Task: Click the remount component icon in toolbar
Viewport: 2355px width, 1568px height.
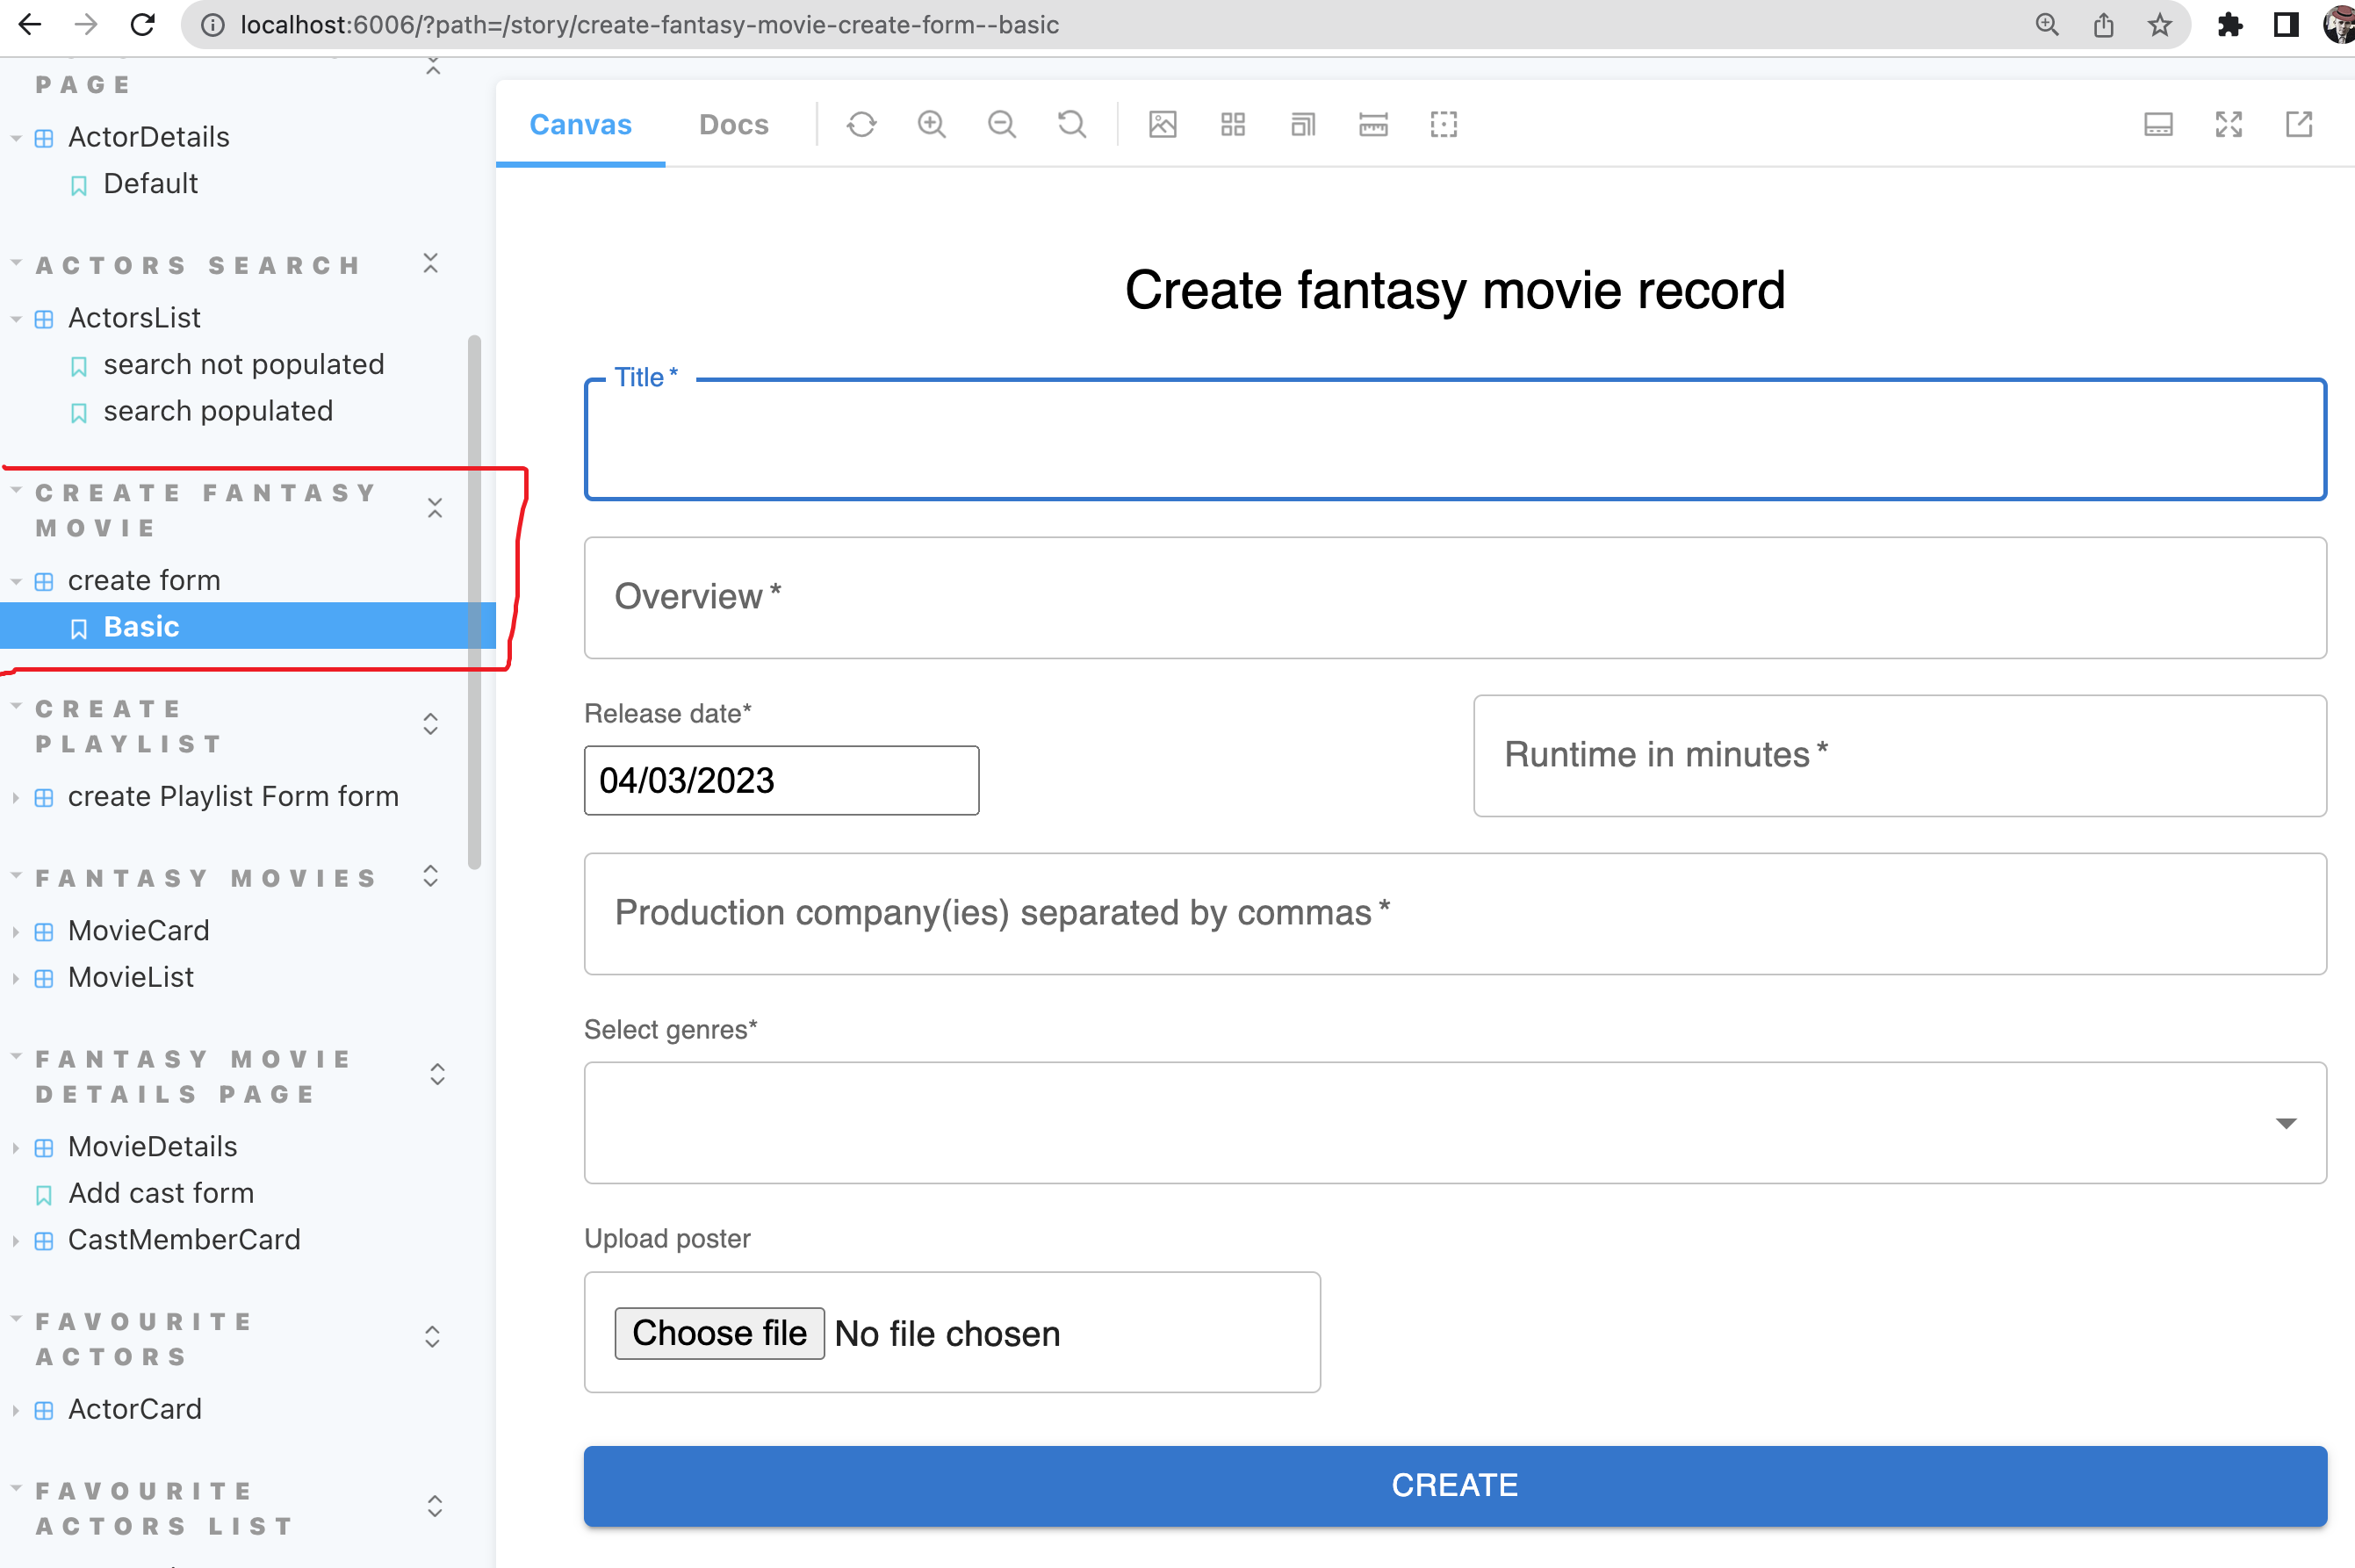Action: pos(861,125)
